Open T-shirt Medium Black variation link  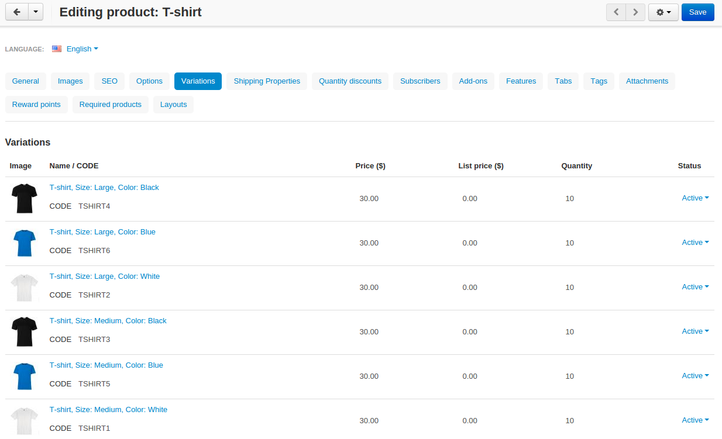pos(108,321)
